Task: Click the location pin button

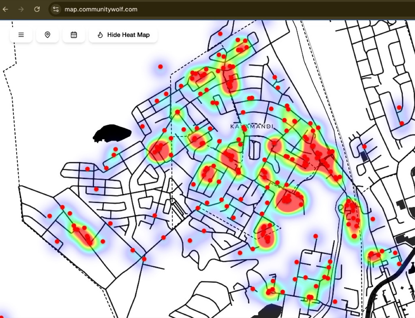Action: tap(47, 35)
